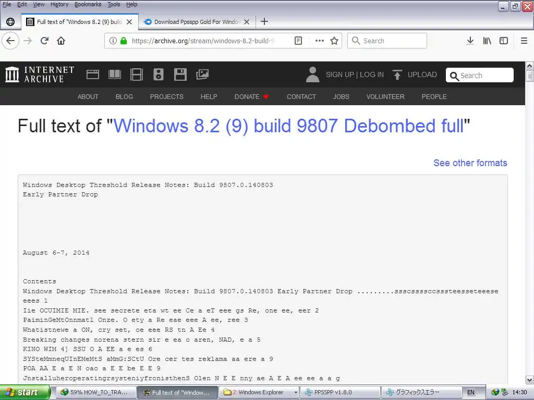This screenshot has width=534, height=400.
Task: Click the Internet Archive search field
Action: coord(480,75)
